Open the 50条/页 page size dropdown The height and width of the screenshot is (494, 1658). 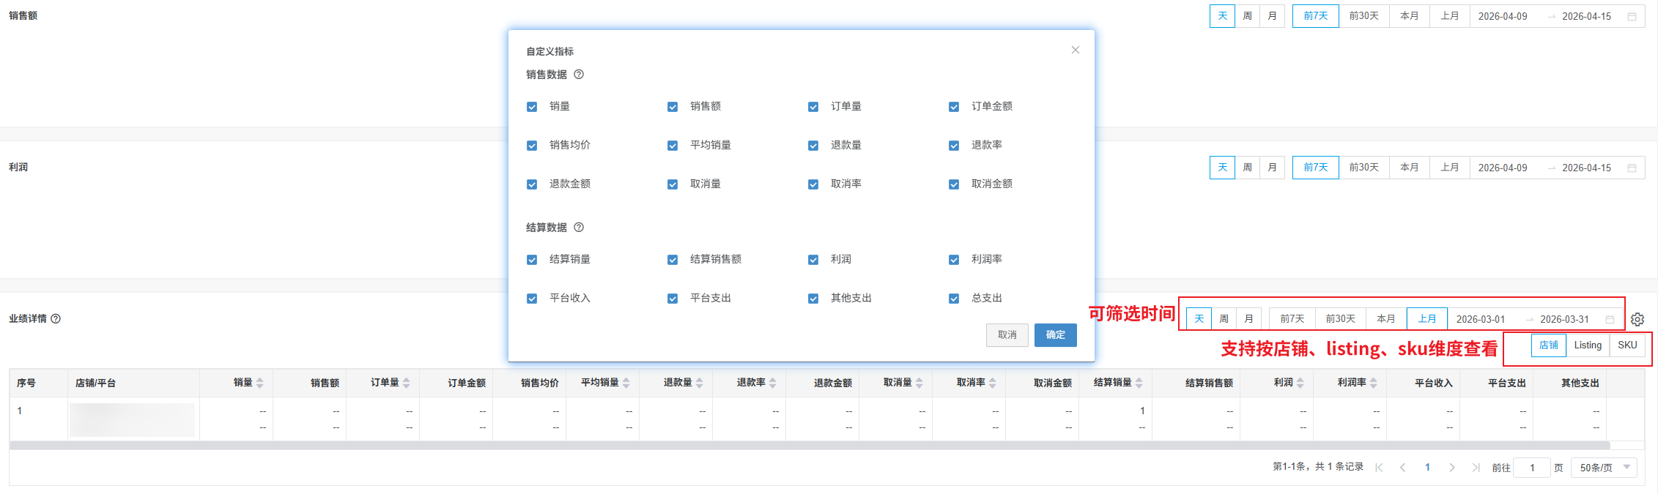coord(1604,468)
